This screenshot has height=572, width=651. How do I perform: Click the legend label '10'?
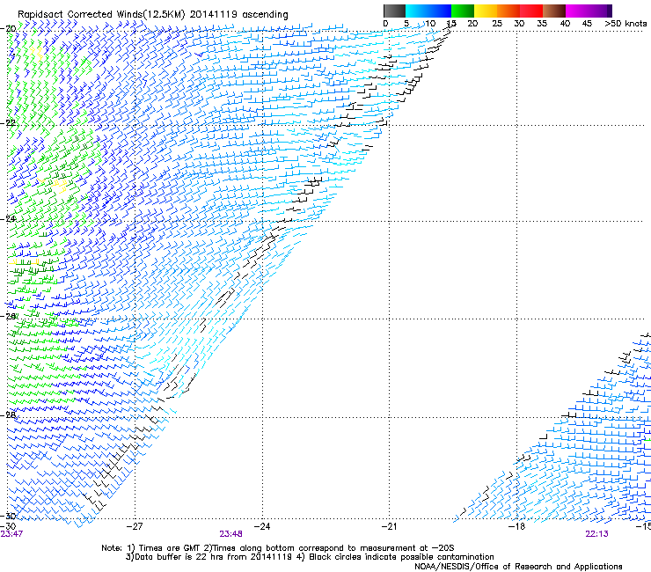click(430, 23)
